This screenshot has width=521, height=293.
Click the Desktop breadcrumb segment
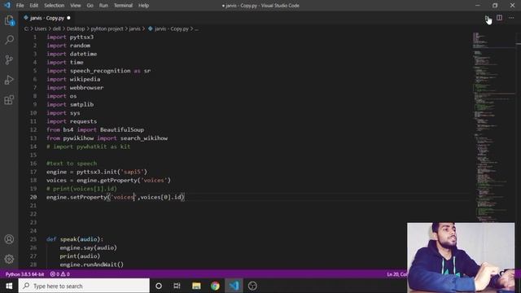[x=76, y=29]
